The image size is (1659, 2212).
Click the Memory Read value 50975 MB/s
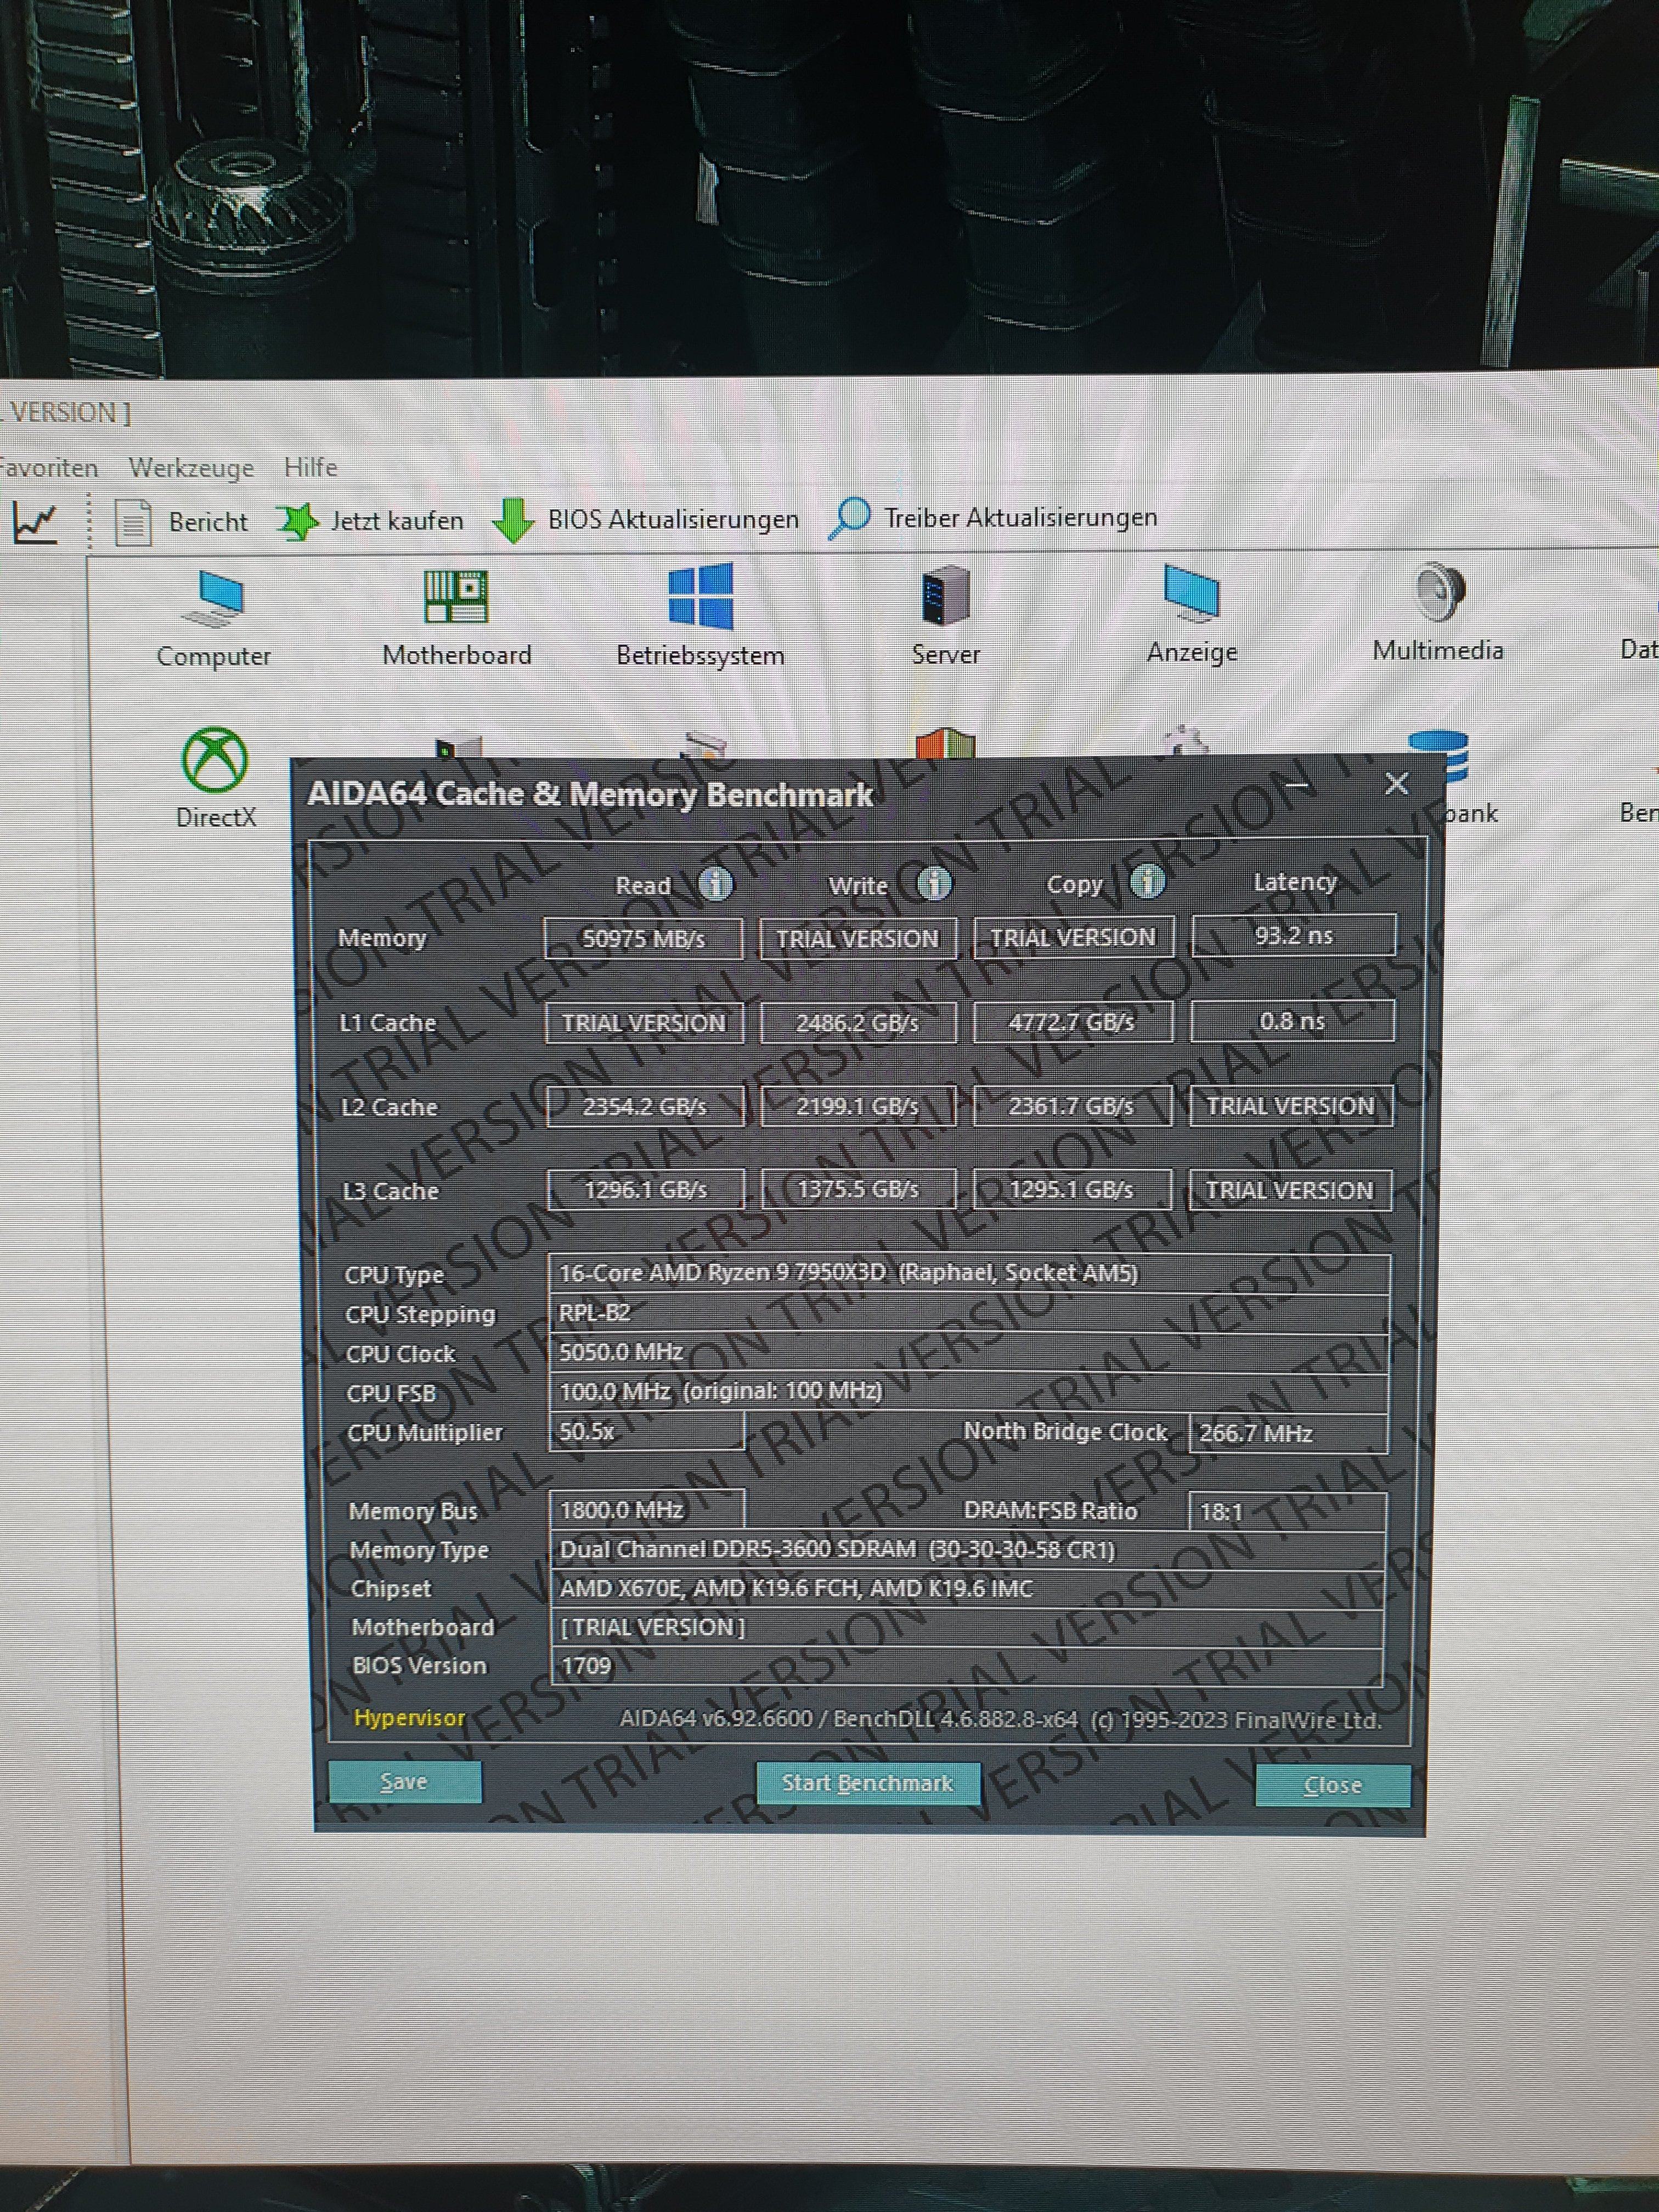pyautogui.click(x=643, y=939)
